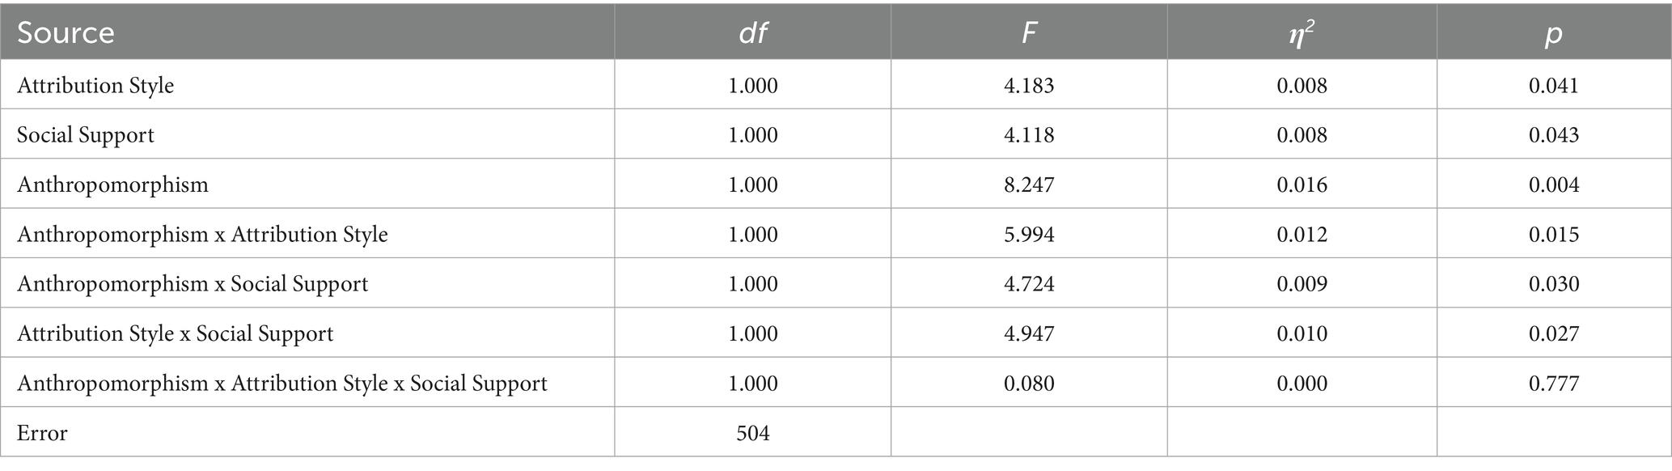This screenshot has width=1672, height=471.
Task: Select the Attribution Style row label
Action: tap(95, 85)
